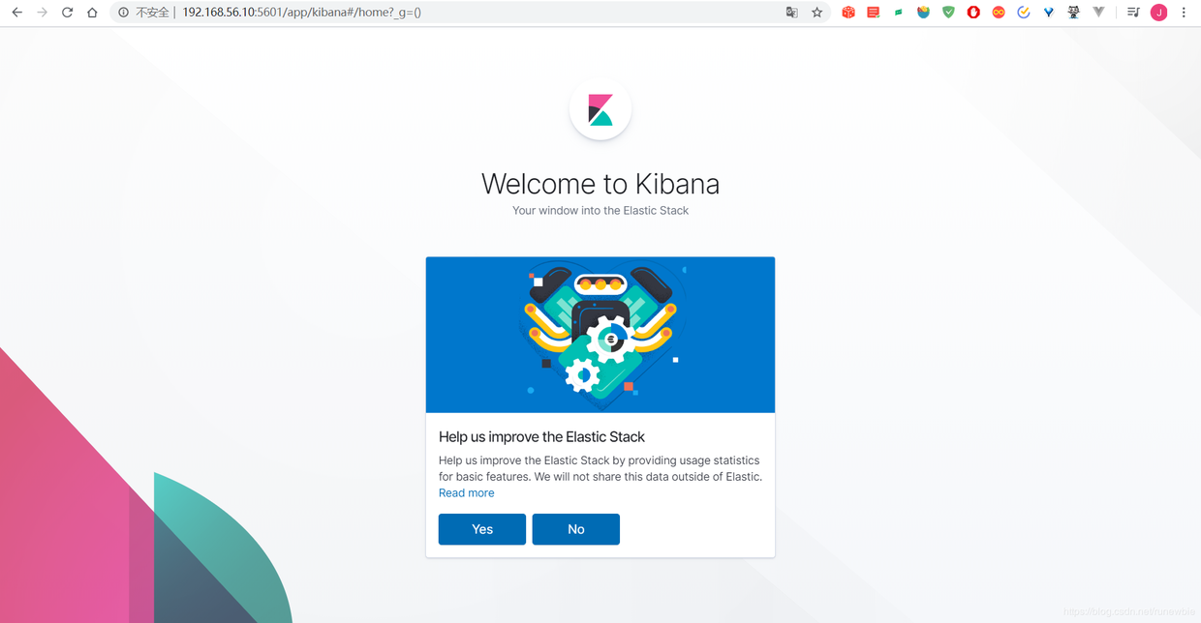The width and height of the screenshot is (1201, 623).
Task: Open the gray Vue devtools extension
Action: (1098, 13)
